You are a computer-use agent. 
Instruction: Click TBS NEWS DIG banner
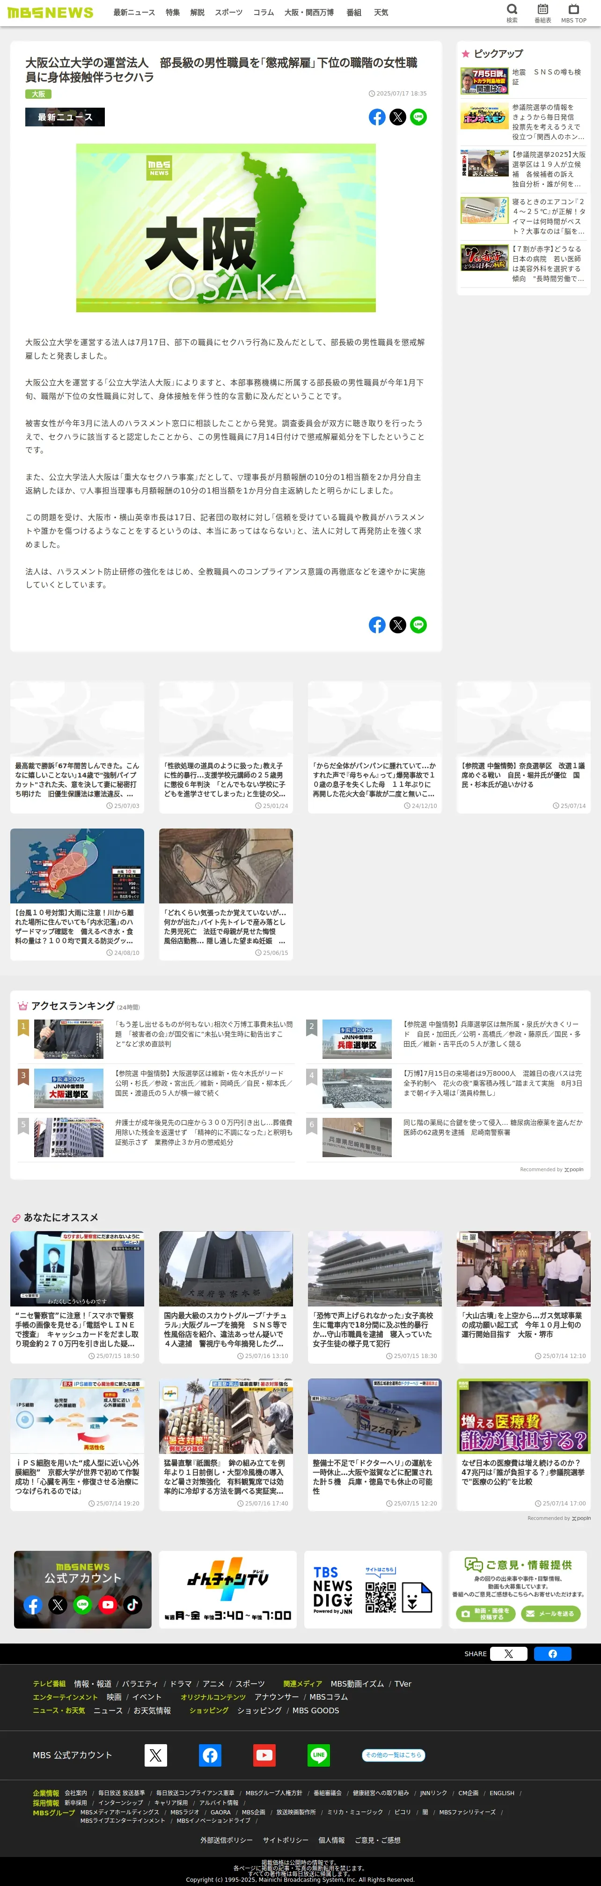[373, 1590]
